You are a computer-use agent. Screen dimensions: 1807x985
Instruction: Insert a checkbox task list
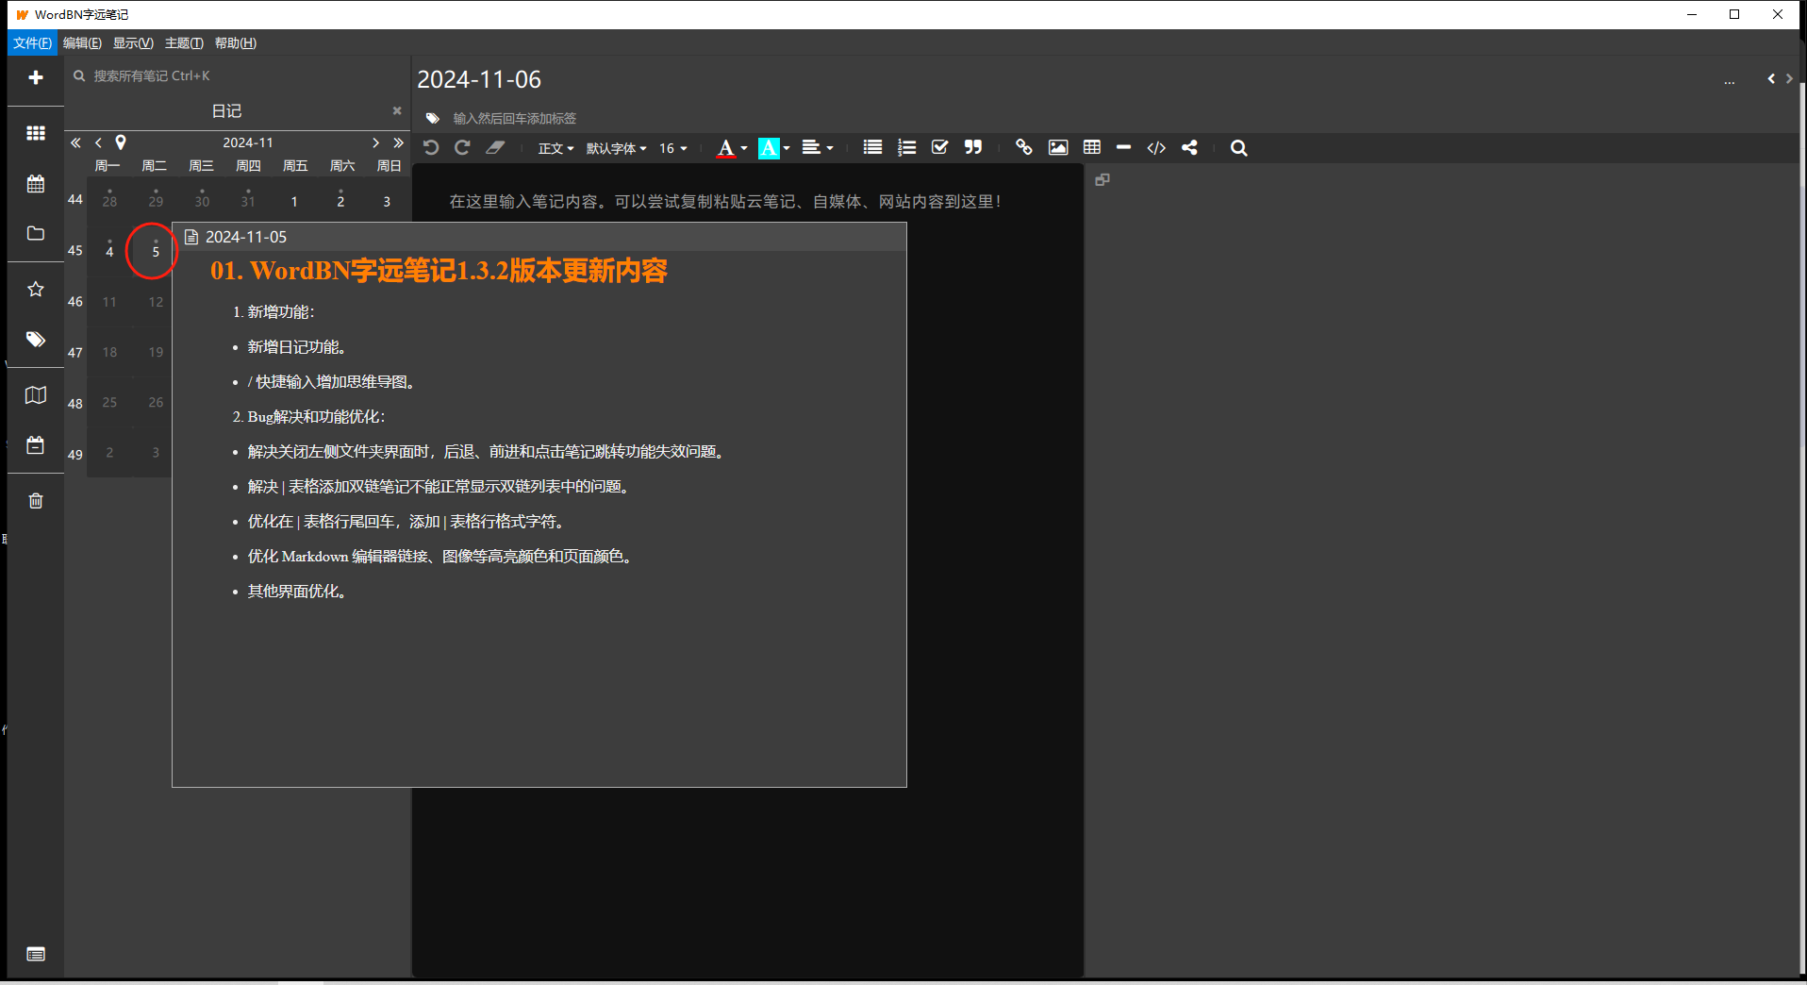click(939, 147)
